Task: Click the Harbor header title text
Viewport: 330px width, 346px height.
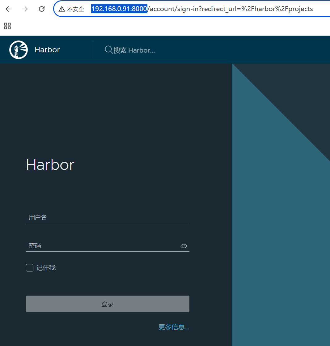Action: [47, 50]
